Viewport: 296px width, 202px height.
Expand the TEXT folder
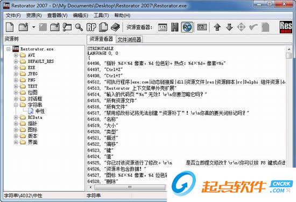point(16,86)
